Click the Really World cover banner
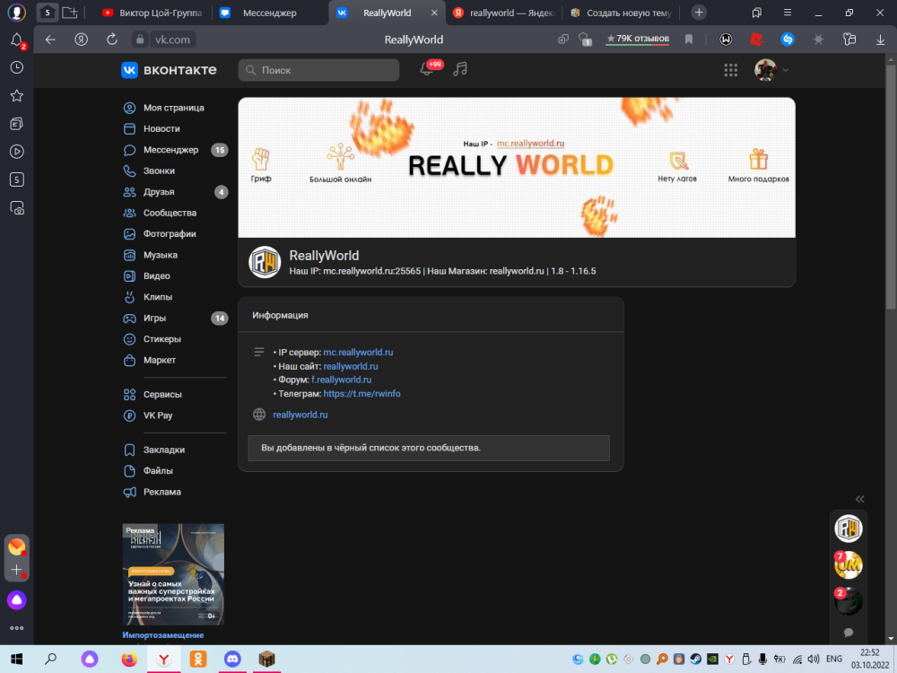The width and height of the screenshot is (897, 673). pyautogui.click(x=517, y=167)
